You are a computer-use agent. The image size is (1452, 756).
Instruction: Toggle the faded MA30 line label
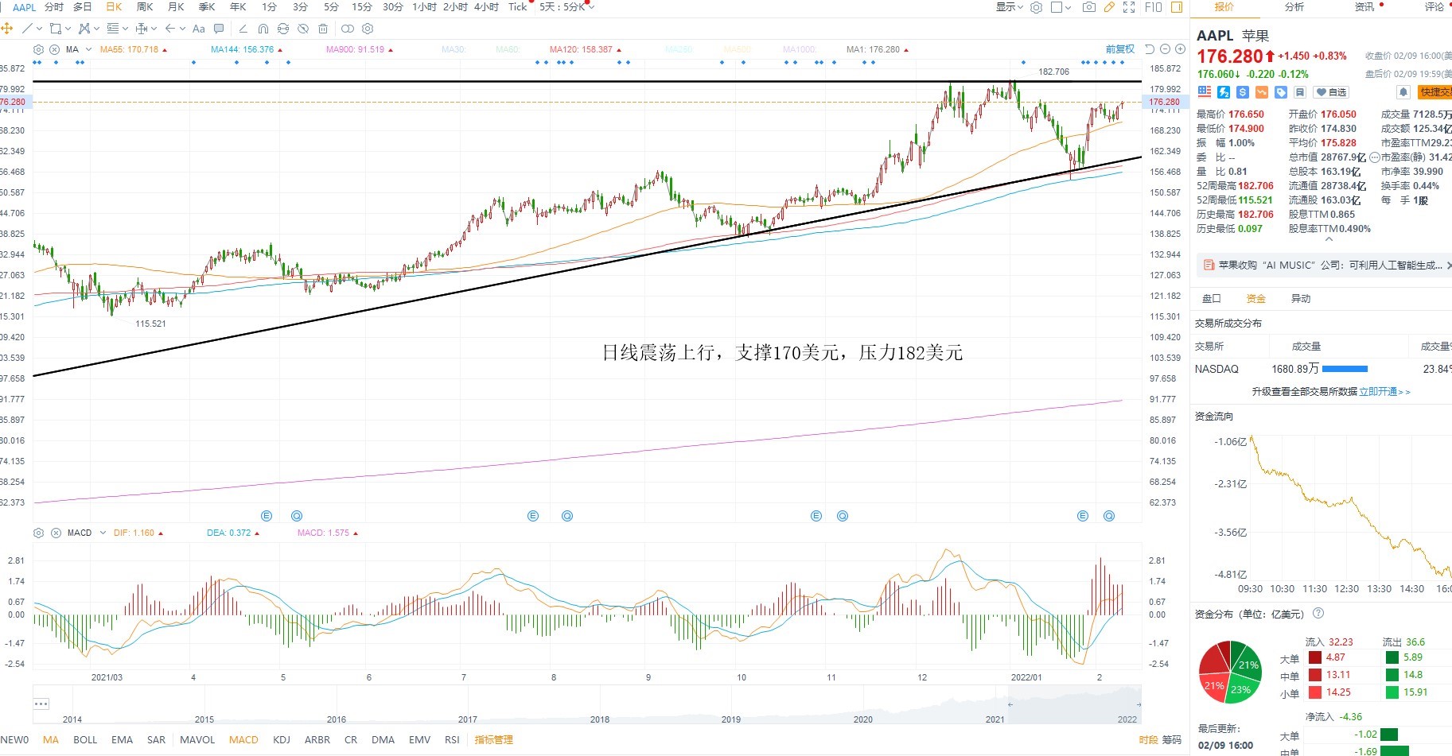coord(453,49)
